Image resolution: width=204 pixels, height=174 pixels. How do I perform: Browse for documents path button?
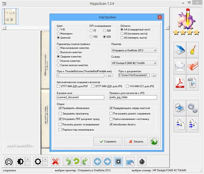(154, 75)
